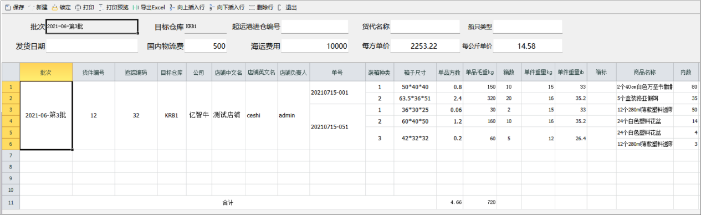Click the 船只类型 input field
Screen dimensions: 701x215
(x=528, y=27)
